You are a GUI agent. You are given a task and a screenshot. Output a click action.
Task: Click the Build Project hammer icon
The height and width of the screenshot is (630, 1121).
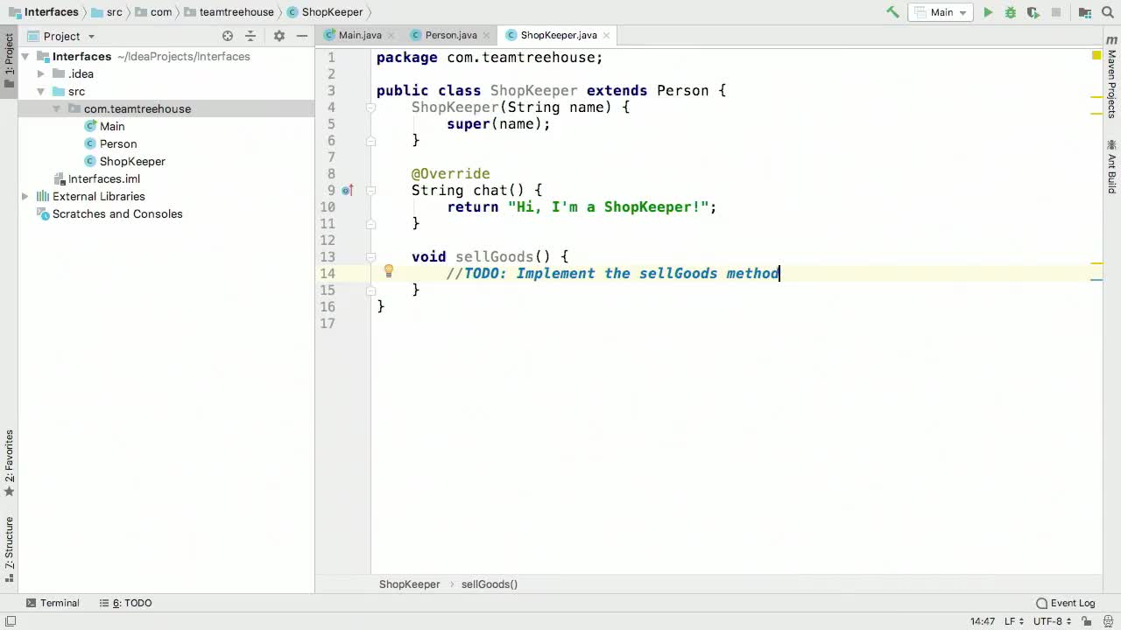point(892,12)
